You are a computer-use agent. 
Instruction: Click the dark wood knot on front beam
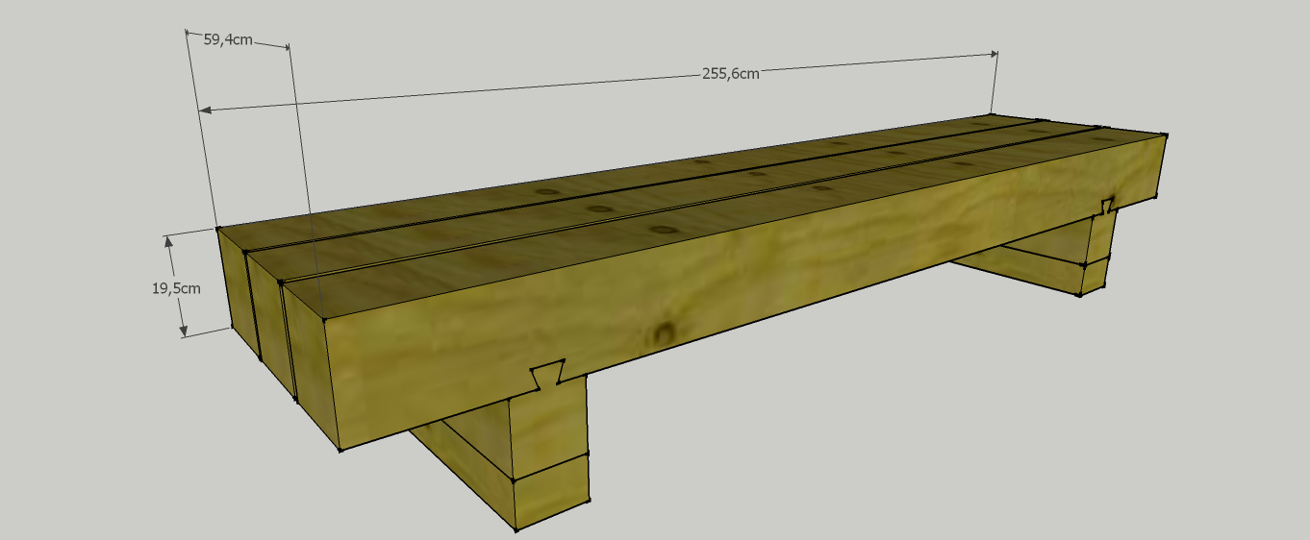tap(663, 333)
